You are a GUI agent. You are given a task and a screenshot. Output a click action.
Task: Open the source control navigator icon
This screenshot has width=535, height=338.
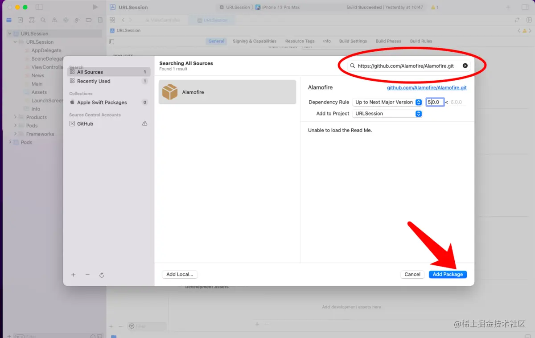coord(21,20)
